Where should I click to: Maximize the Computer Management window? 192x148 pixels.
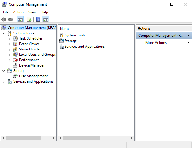pyautogui.click(x=172, y=4)
